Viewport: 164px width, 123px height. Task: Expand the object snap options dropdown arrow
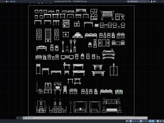click(x=155, y=121)
